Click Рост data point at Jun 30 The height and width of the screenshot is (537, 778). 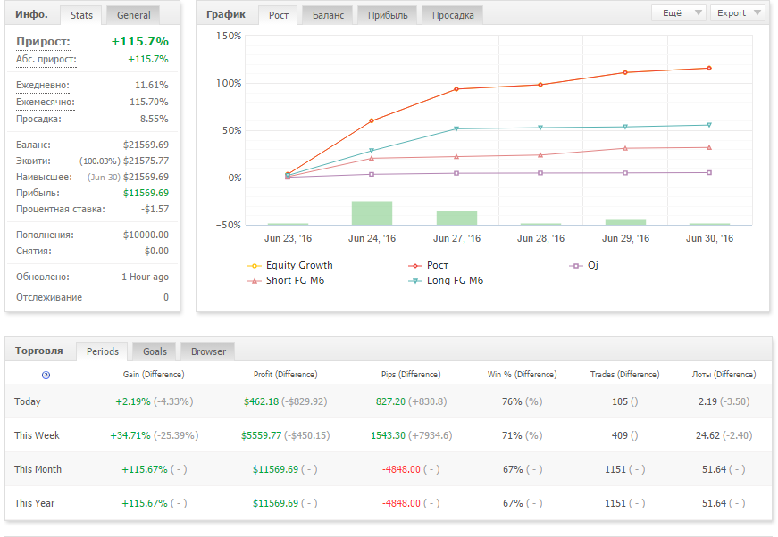[709, 69]
